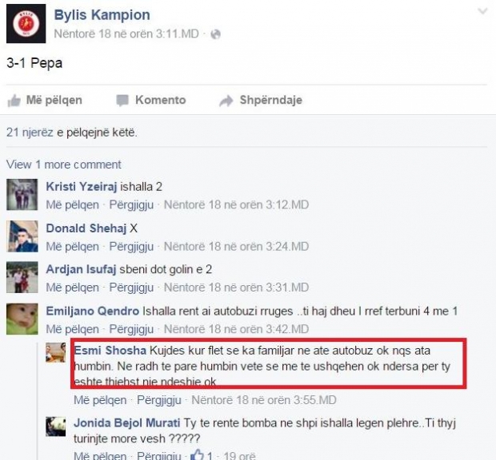Click the globe public privacy icon

click(x=215, y=34)
